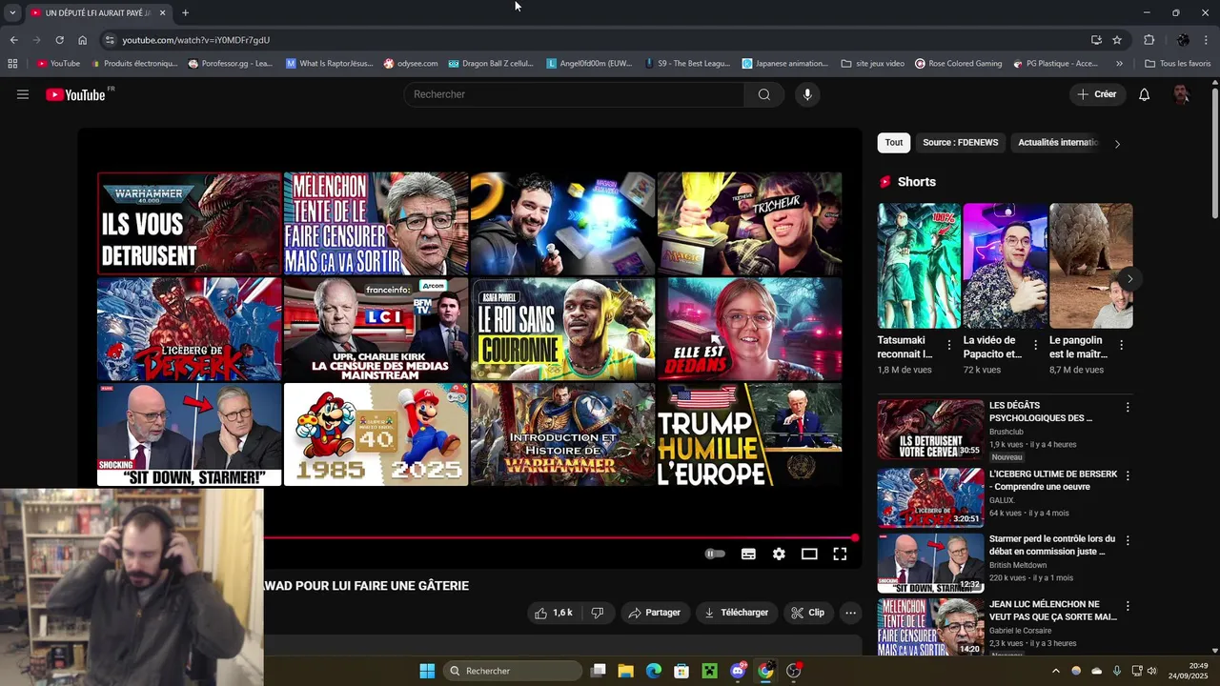Open File Explorer from the taskbar
1220x686 pixels.
(x=626, y=671)
